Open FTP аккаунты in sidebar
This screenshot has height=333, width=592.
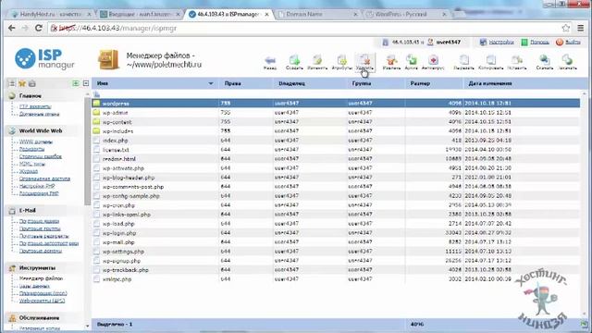coord(35,106)
